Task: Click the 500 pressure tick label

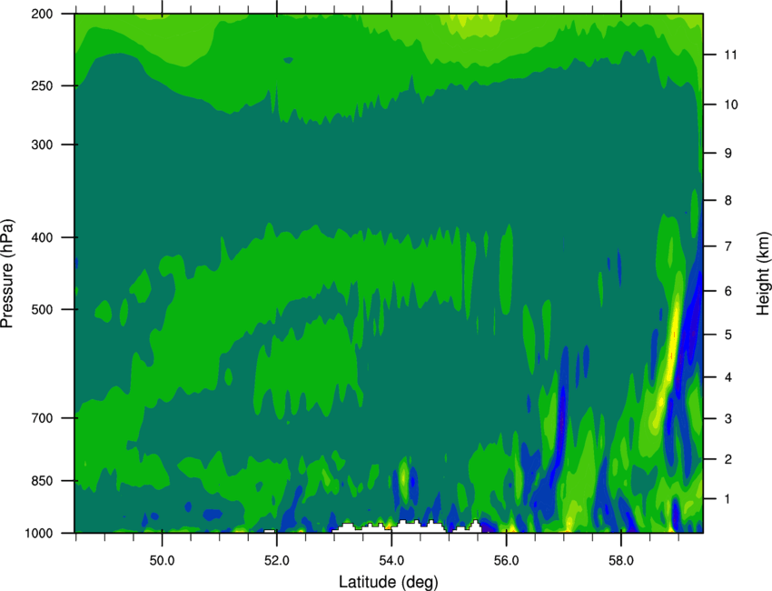Action: point(42,309)
